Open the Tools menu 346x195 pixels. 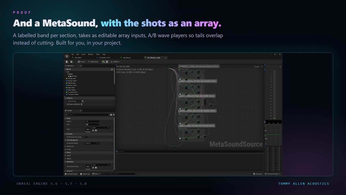(x=98, y=54)
